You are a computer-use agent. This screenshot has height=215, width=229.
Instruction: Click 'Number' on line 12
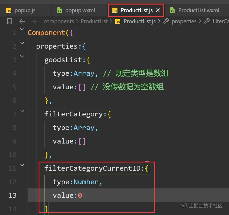[x=86, y=182]
